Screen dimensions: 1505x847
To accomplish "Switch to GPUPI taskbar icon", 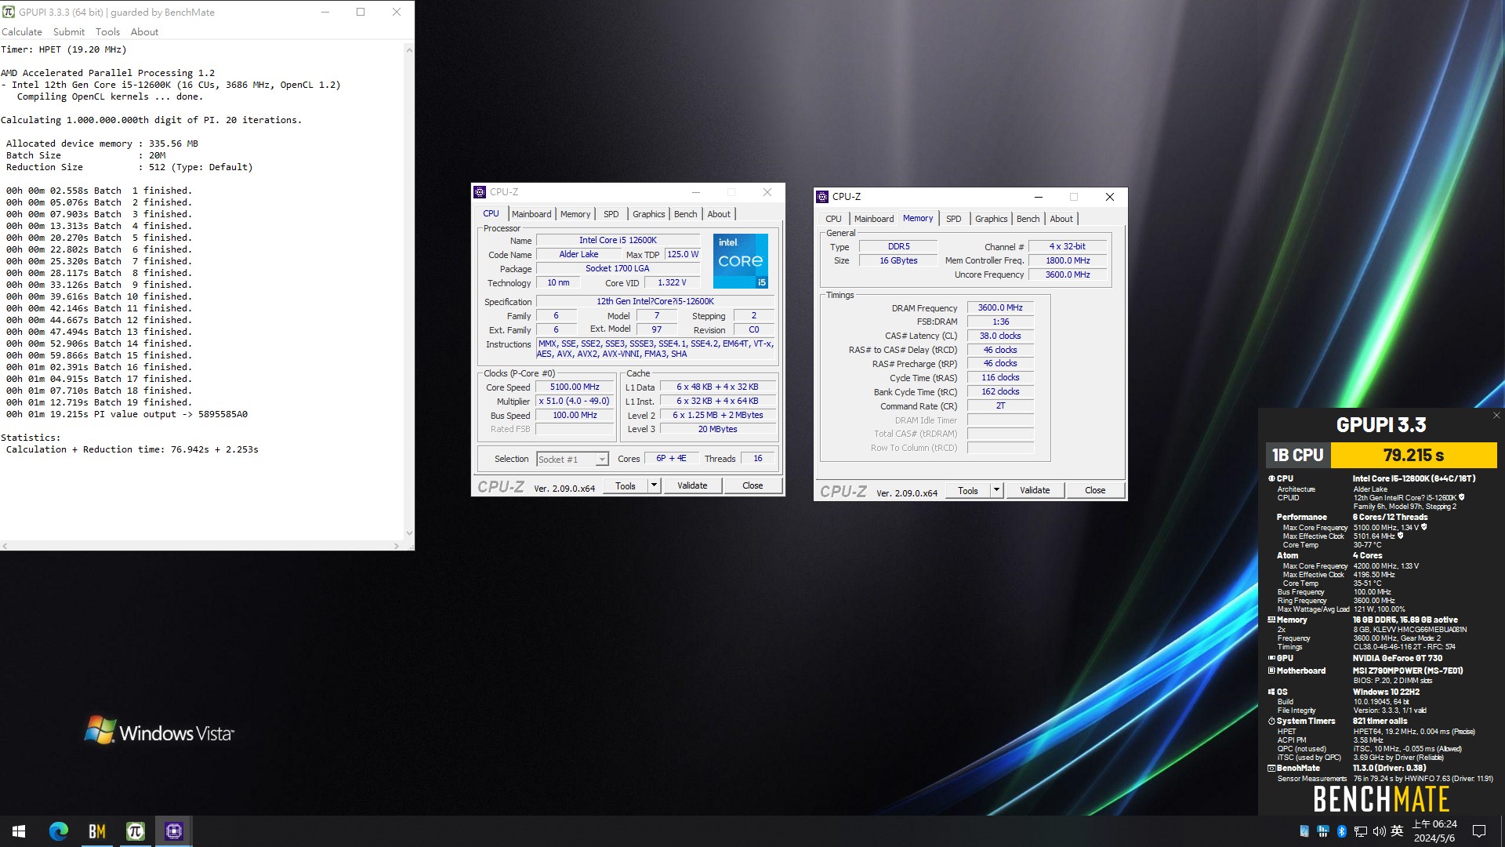I will pyautogui.click(x=136, y=831).
